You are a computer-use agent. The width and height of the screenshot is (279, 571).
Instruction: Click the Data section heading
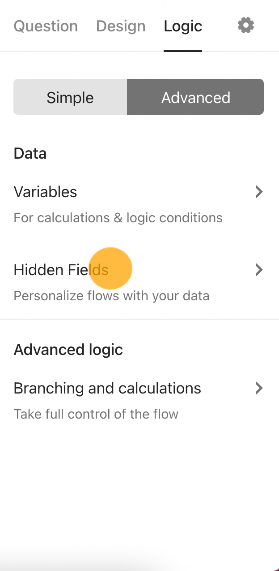[30, 154]
